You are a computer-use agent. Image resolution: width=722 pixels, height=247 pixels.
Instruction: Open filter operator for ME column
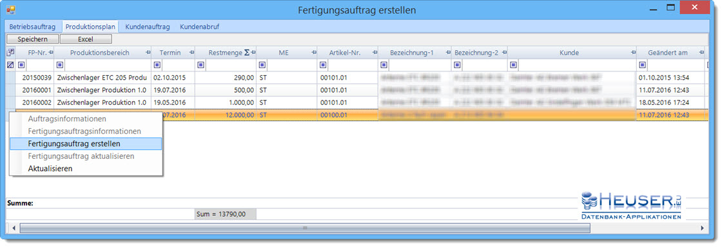262,65
